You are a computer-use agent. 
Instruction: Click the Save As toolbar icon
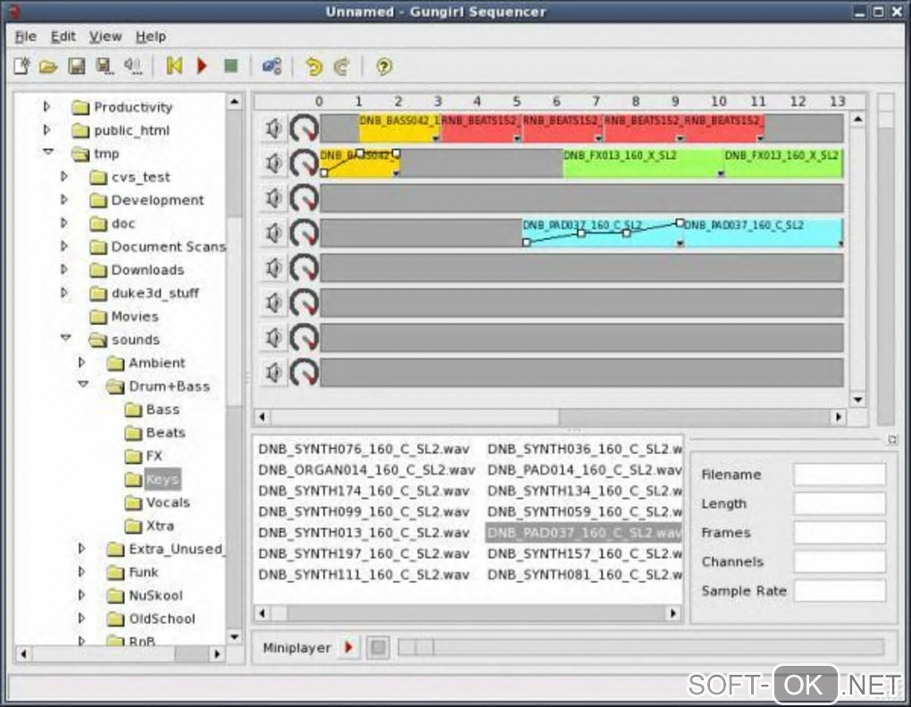[104, 66]
